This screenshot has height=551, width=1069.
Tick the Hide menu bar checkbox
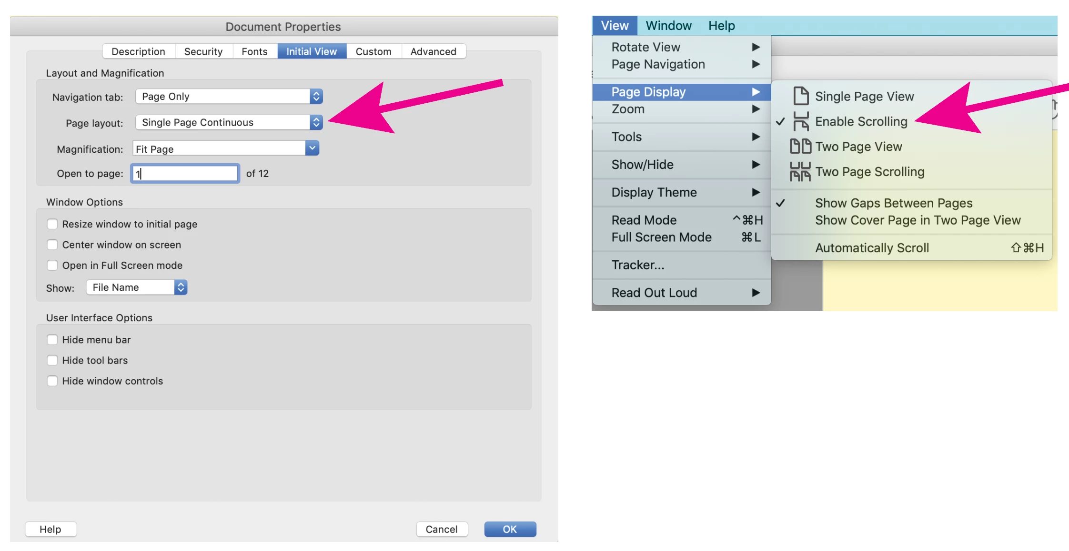(x=52, y=340)
